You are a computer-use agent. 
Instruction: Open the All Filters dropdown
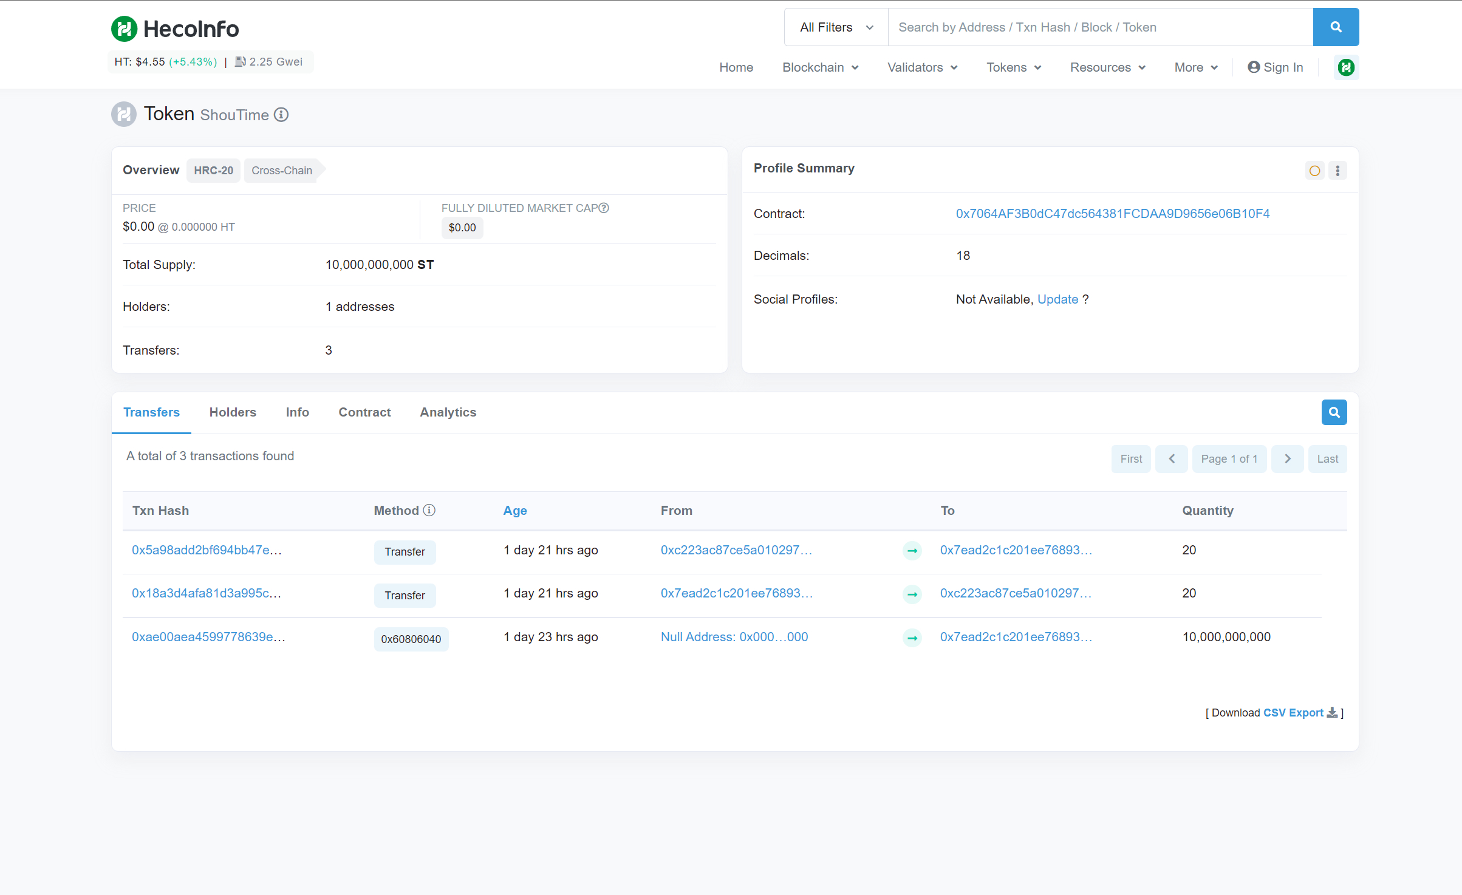point(836,27)
